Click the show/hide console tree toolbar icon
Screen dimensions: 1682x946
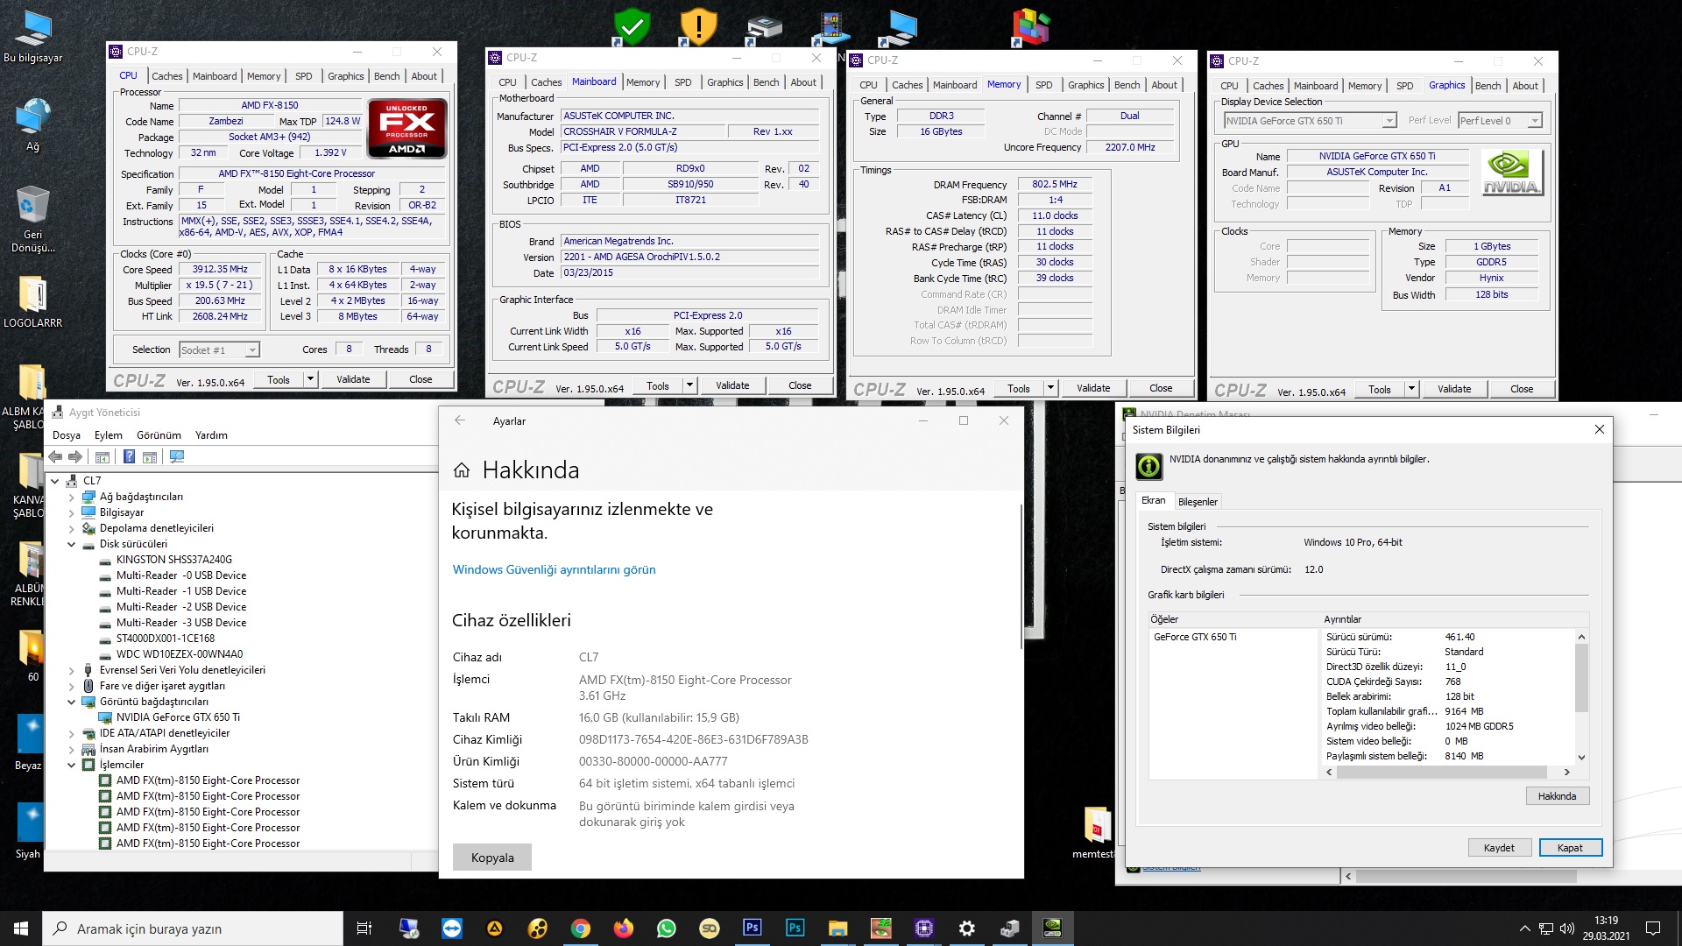[x=102, y=456]
